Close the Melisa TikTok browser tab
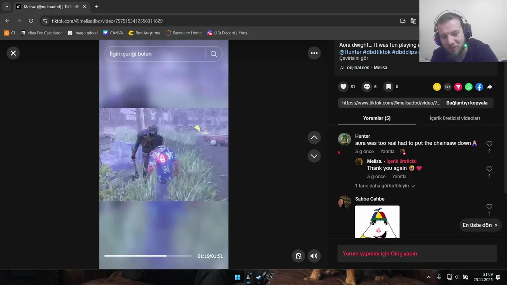The image size is (507, 285). pyautogui.click(x=84, y=7)
